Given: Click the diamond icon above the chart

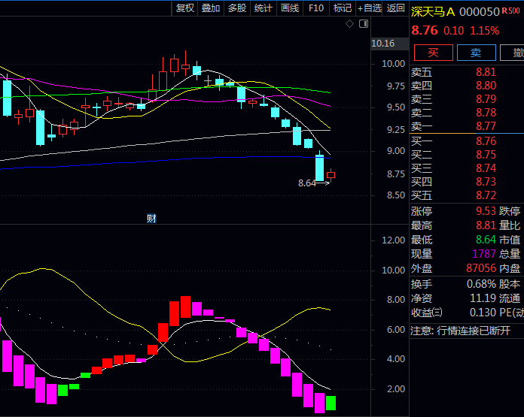Looking at the screenshot, I should coord(350,24).
